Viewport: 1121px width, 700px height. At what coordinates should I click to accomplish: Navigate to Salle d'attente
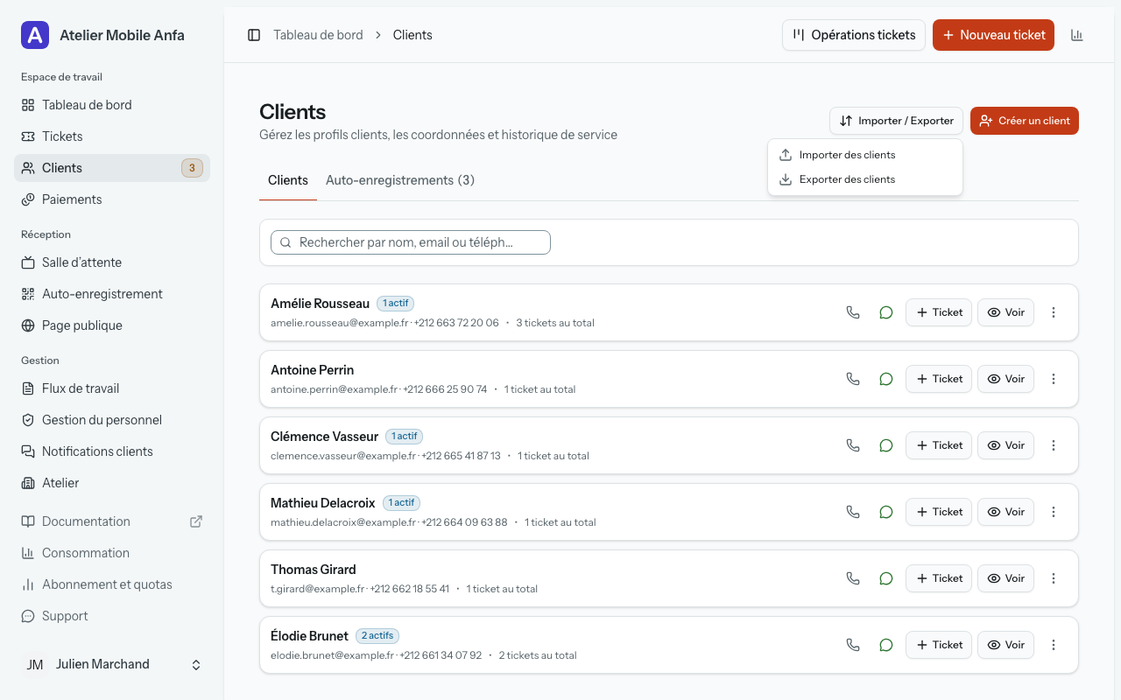(112, 262)
